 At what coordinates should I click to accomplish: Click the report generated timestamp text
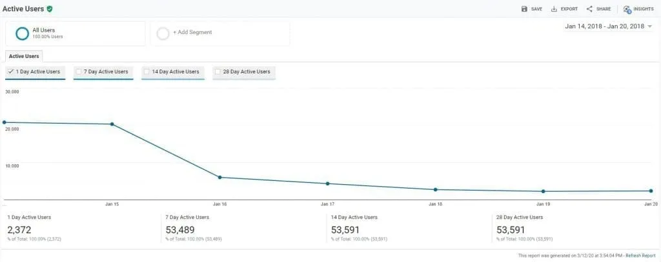click(570, 256)
